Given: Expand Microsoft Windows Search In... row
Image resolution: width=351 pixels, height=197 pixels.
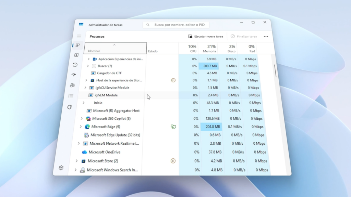Looking at the screenshot, I should (x=75, y=170).
